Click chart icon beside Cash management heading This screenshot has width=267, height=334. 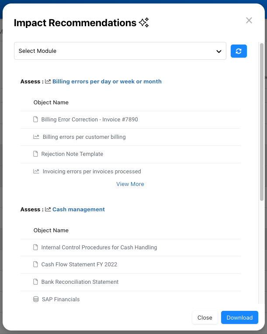(48, 210)
